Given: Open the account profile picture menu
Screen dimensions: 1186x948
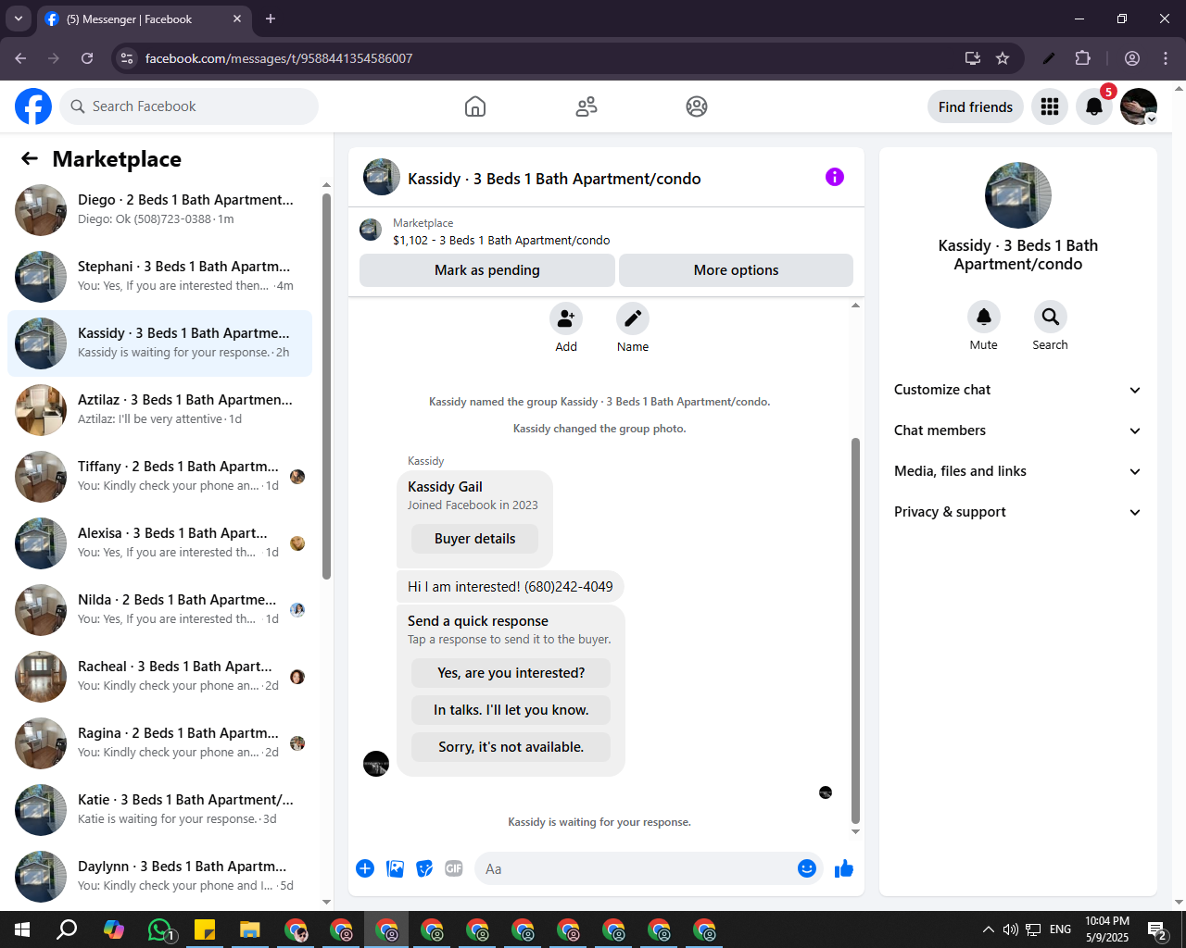Looking at the screenshot, I should pos(1139,106).
